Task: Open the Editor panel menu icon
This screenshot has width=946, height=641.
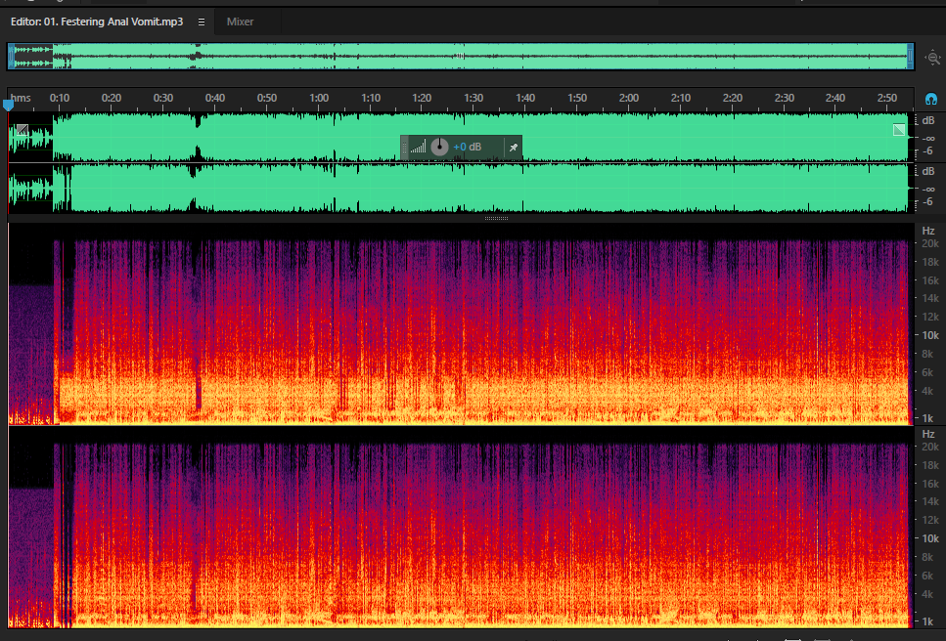Action: (x=202, y=21)
